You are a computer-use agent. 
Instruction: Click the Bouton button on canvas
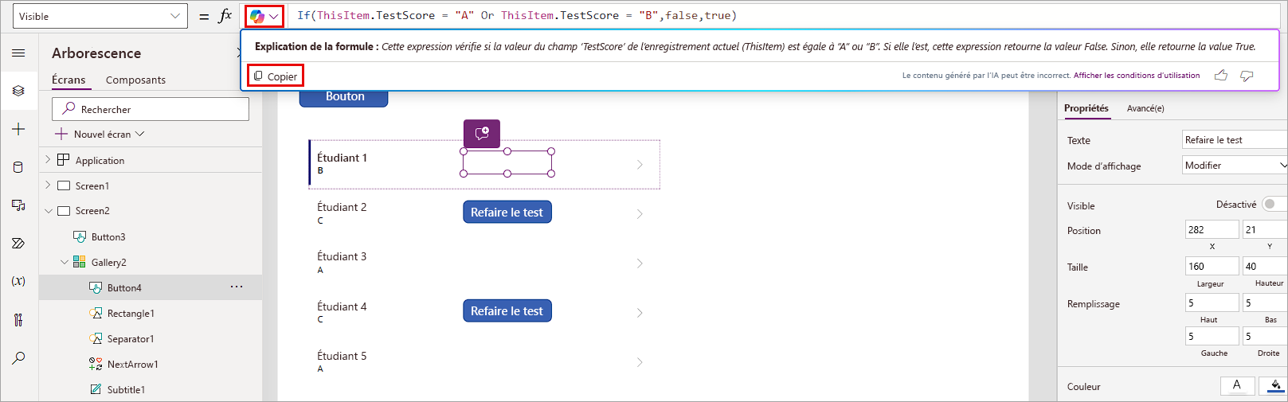pyautogui.click(x=344, y=96)
